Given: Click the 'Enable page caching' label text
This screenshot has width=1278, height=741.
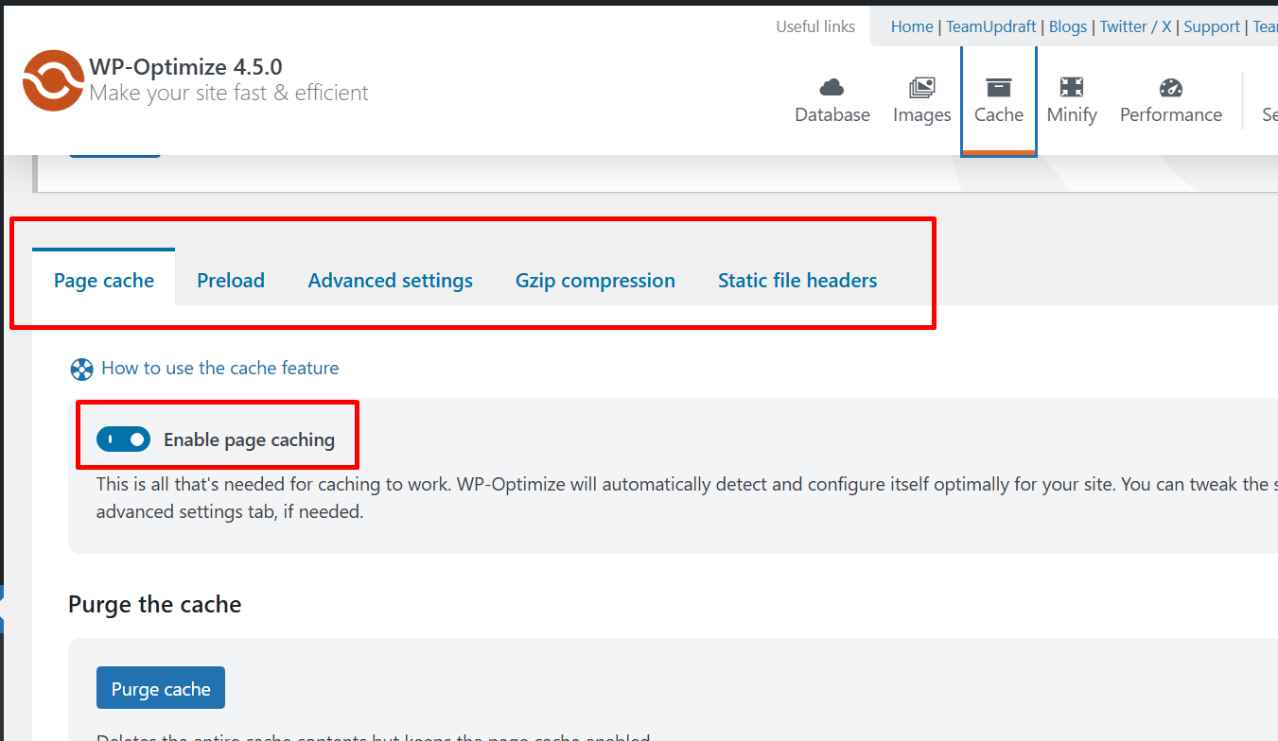Looking at the screenshot, I should [x=250, y=439].
